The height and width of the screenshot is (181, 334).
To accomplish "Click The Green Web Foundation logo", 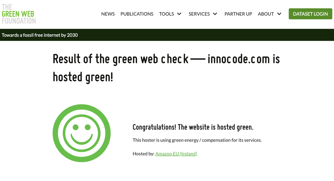I will 19,14.
